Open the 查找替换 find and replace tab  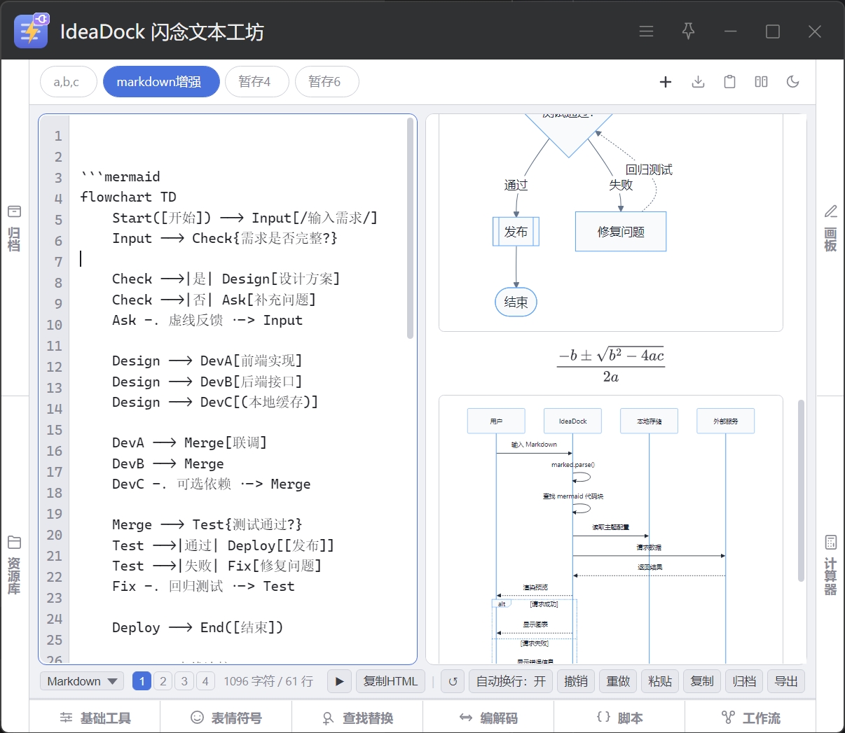[357, 718]
